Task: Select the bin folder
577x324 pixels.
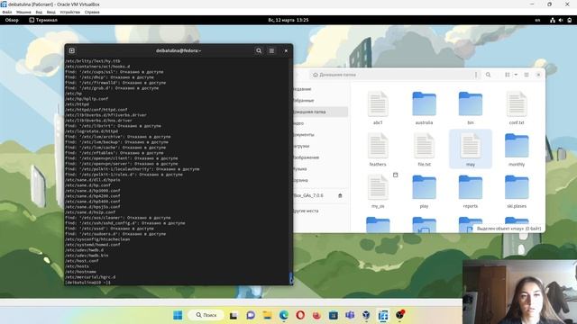Action: [471, 108]
